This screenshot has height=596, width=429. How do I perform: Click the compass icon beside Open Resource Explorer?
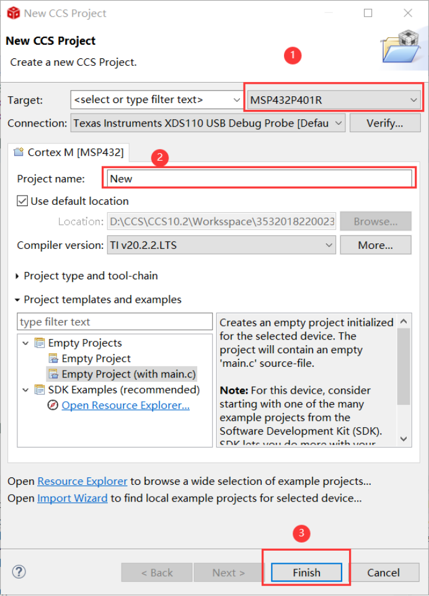click(53, 405)
